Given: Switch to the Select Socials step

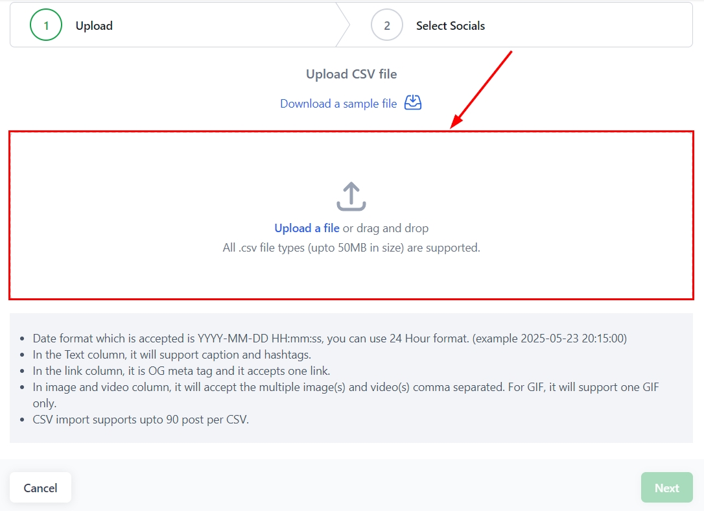Looking at the screenshot, I should tap(450, 26).
